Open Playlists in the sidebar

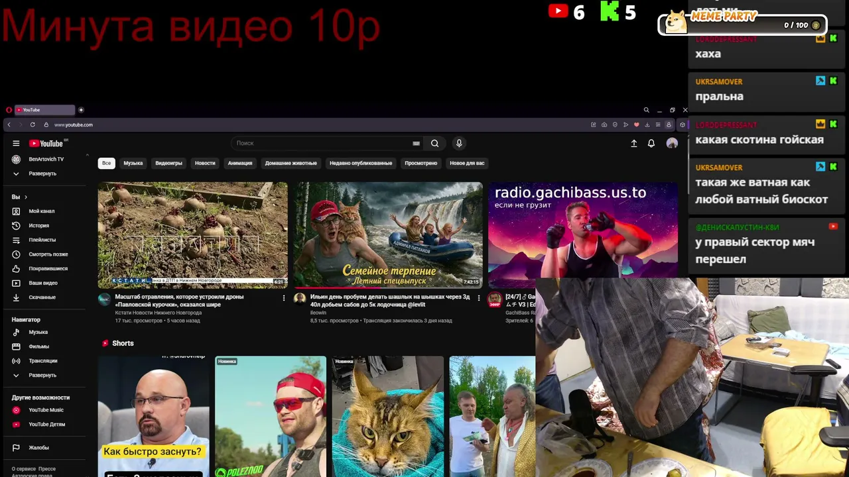(34, 240)
